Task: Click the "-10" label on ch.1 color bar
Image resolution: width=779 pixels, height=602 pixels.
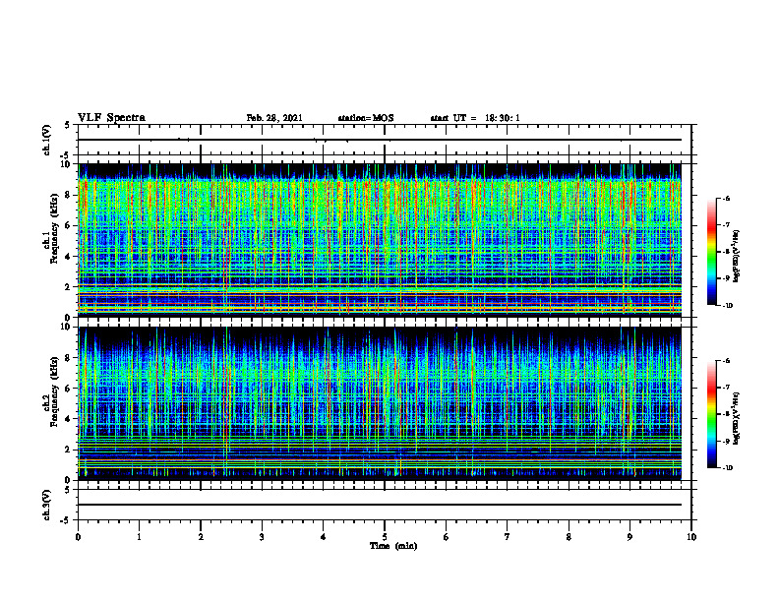Action: pos(728,306)
